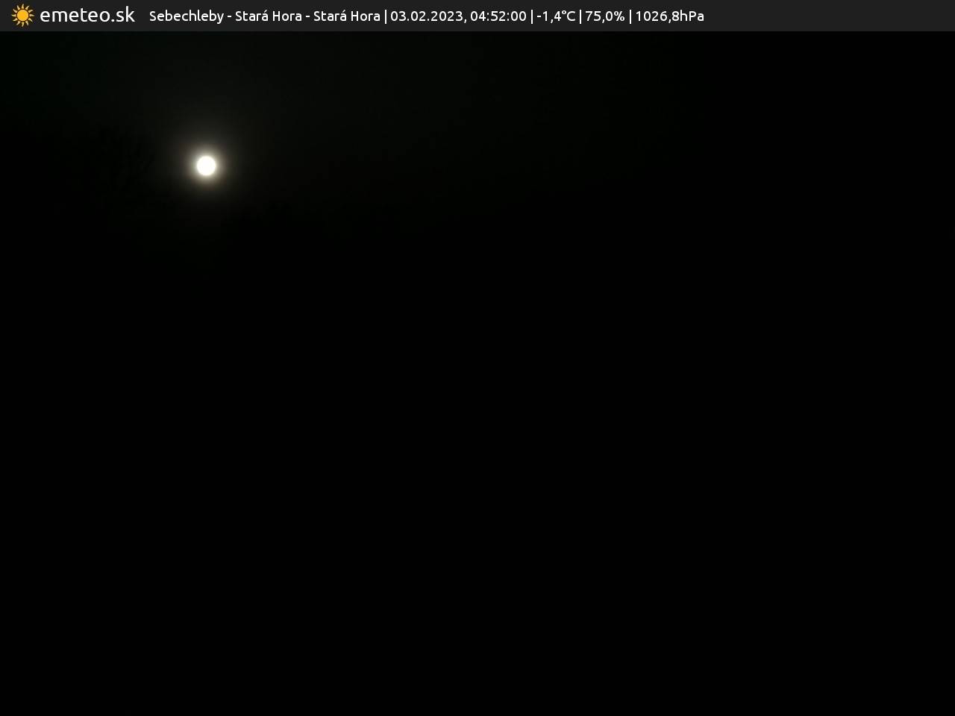Click the bright moon in the sky
This screenshot has width=955, height=716.
(206, 166)
